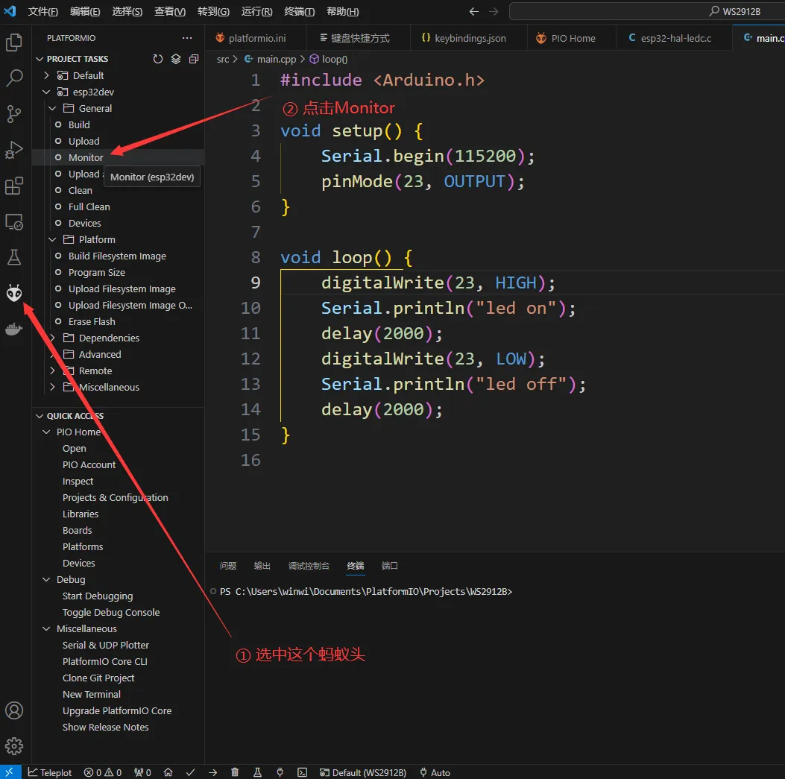Image resolution: width=785 pixels, height=779 pixels.
Task: Expand the Miscellaneous folder under esp32dev
Action: [53, 387]
